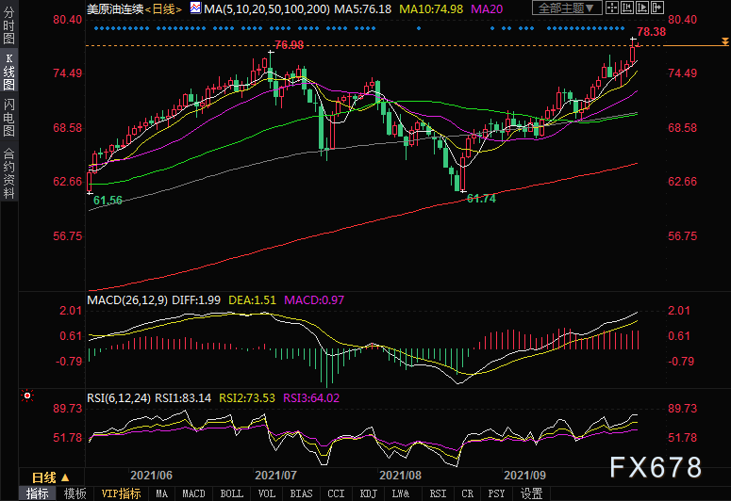Click the jump-to-start chart icon
The width and height of the screenshot is (731, 501).
click(x=627, y=8)
